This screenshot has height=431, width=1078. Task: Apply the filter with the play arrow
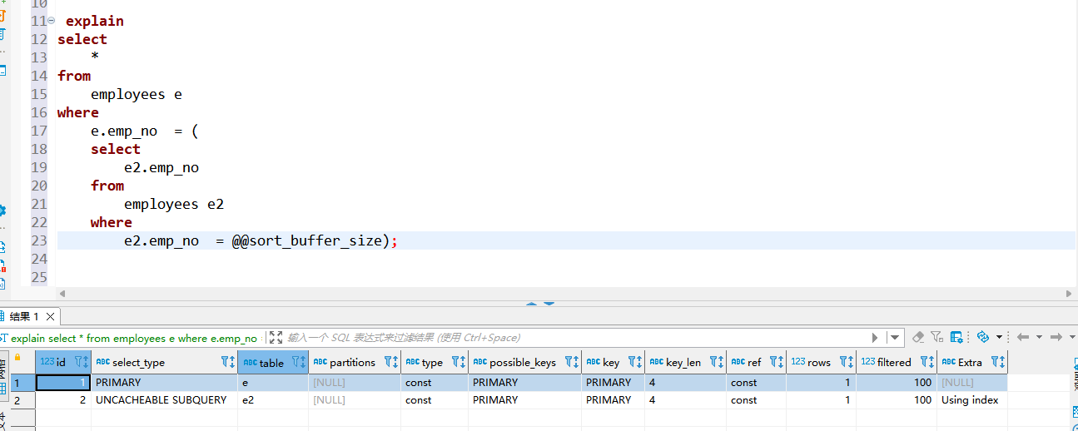point(875,338)
